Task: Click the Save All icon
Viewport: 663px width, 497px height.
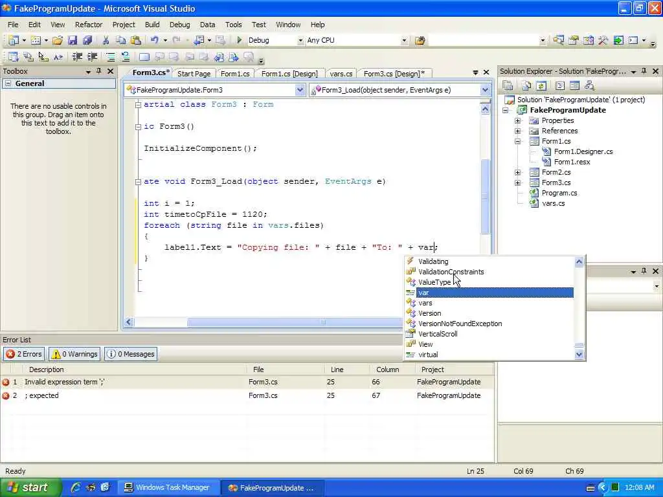Action: coord(87,40)
